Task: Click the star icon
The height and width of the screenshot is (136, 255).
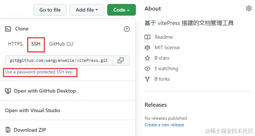Action: (x=147, y=58)
